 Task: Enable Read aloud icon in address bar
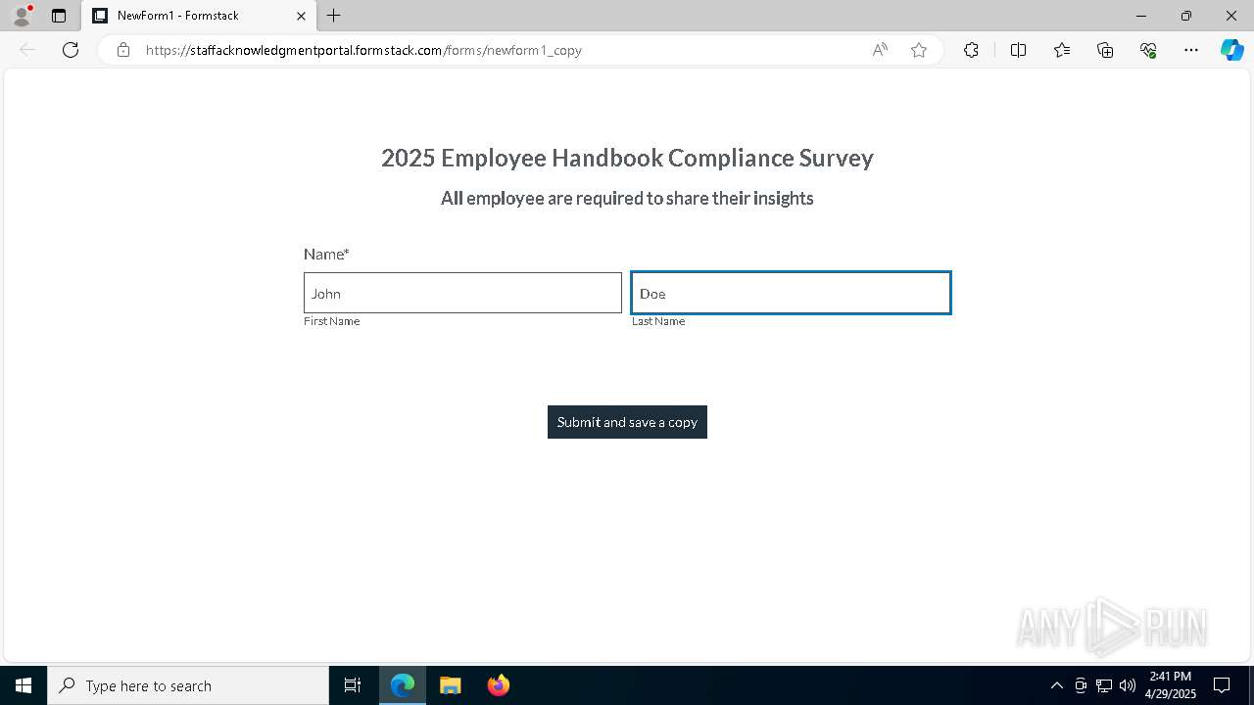point(880,50)
